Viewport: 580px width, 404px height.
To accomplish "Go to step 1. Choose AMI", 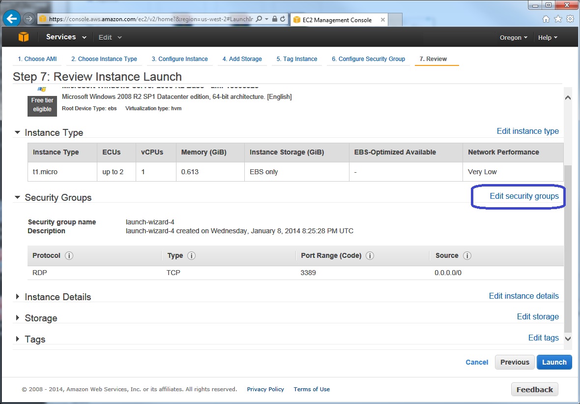I will click(37, 59).
